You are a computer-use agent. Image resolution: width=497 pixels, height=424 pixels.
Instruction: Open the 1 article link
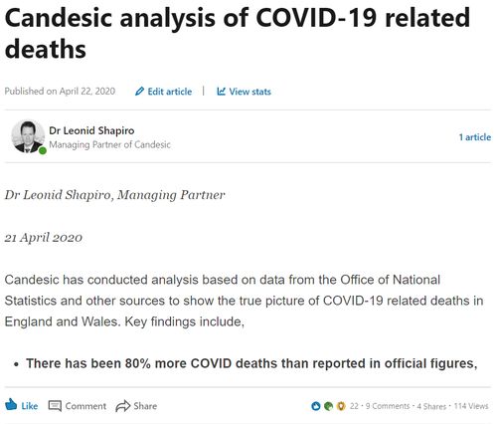[x=474, y=137]
